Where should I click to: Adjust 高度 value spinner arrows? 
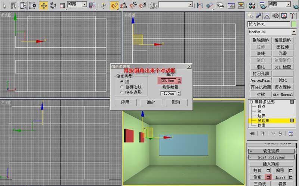click(x=179, y=81)
